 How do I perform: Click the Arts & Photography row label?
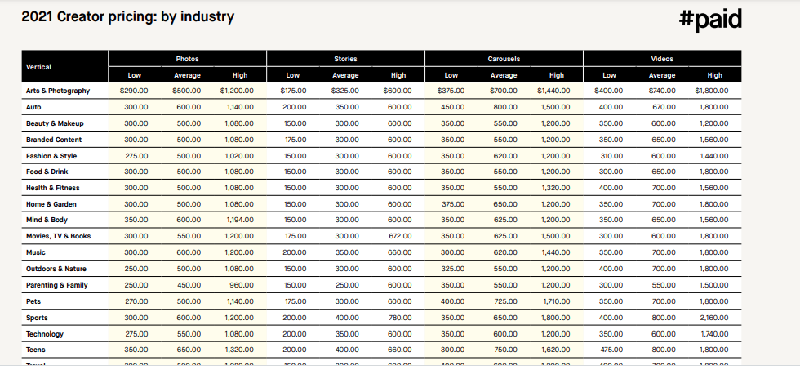click(58, 91)
